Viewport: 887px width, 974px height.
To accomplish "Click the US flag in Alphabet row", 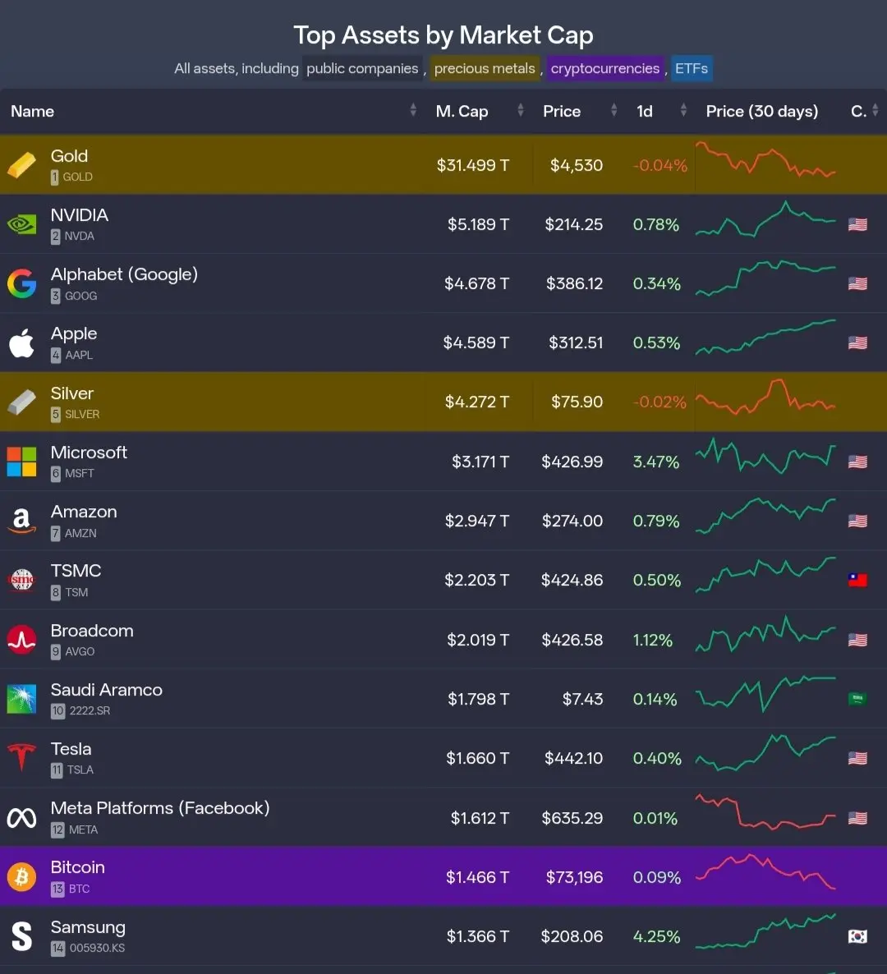I will tap(857, 283).
